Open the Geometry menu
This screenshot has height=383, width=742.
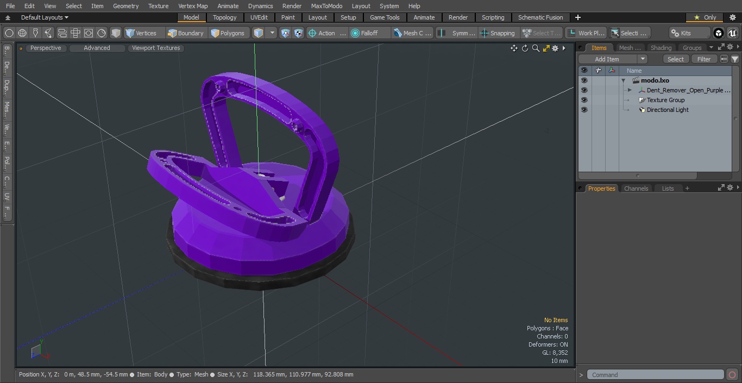click(x=126, y=6)
